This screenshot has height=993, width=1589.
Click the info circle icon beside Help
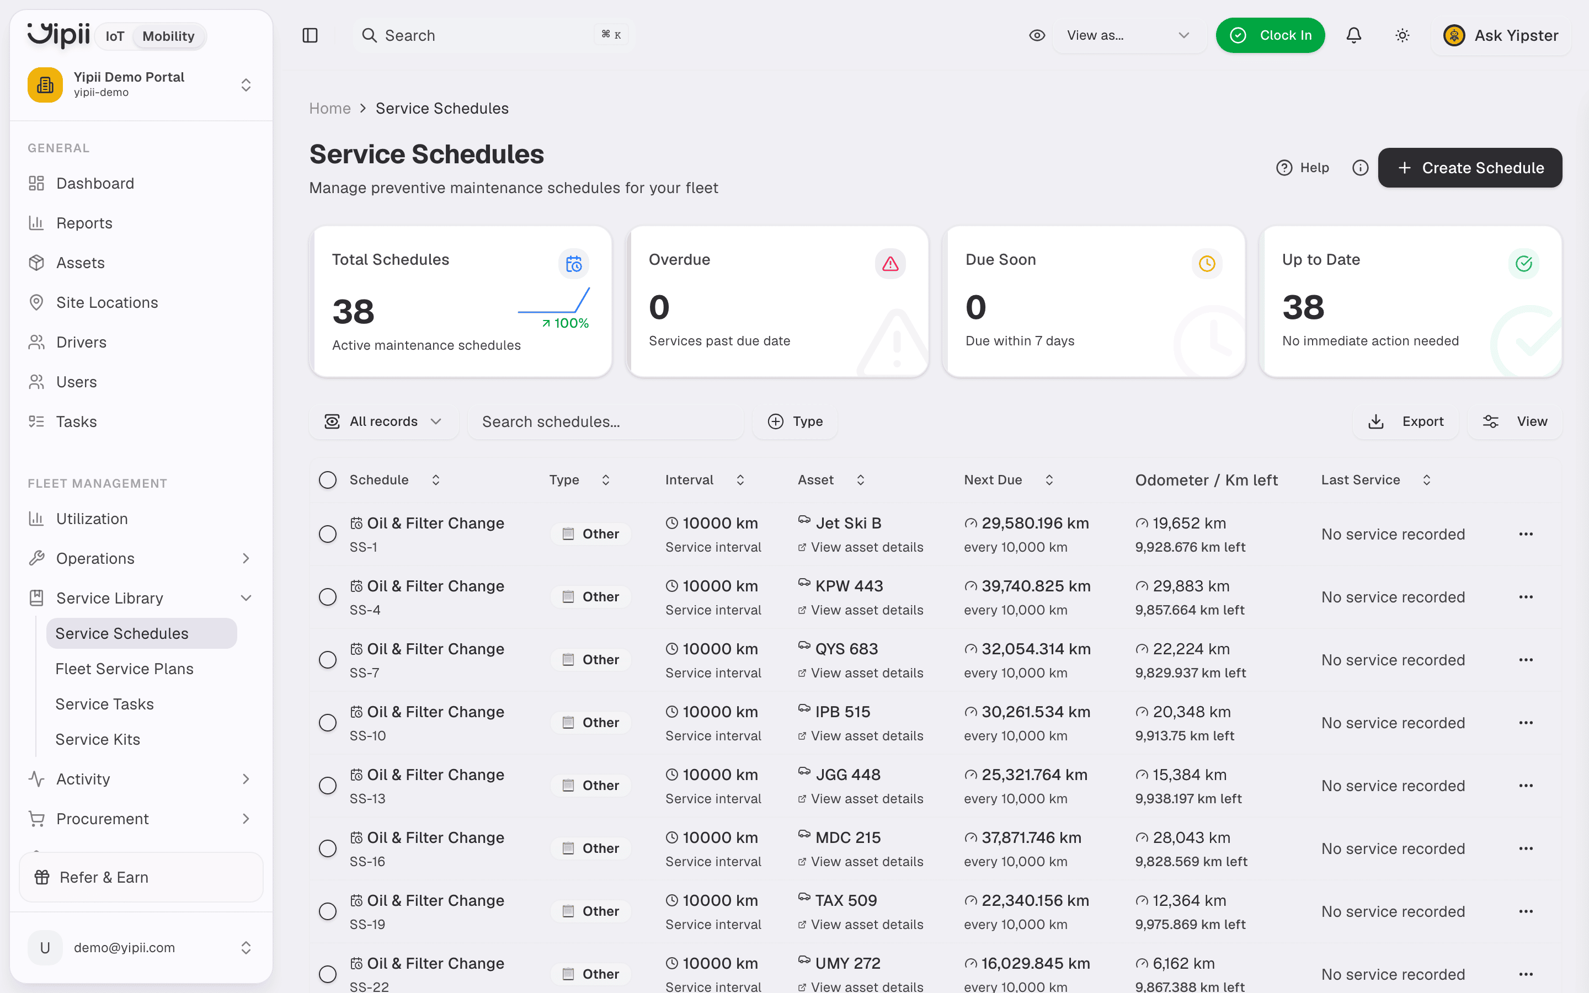(1361, 168)
